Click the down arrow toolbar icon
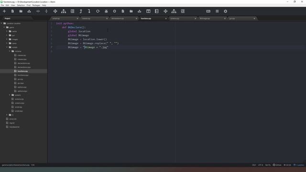306x172 pixels. pos(89,11)
